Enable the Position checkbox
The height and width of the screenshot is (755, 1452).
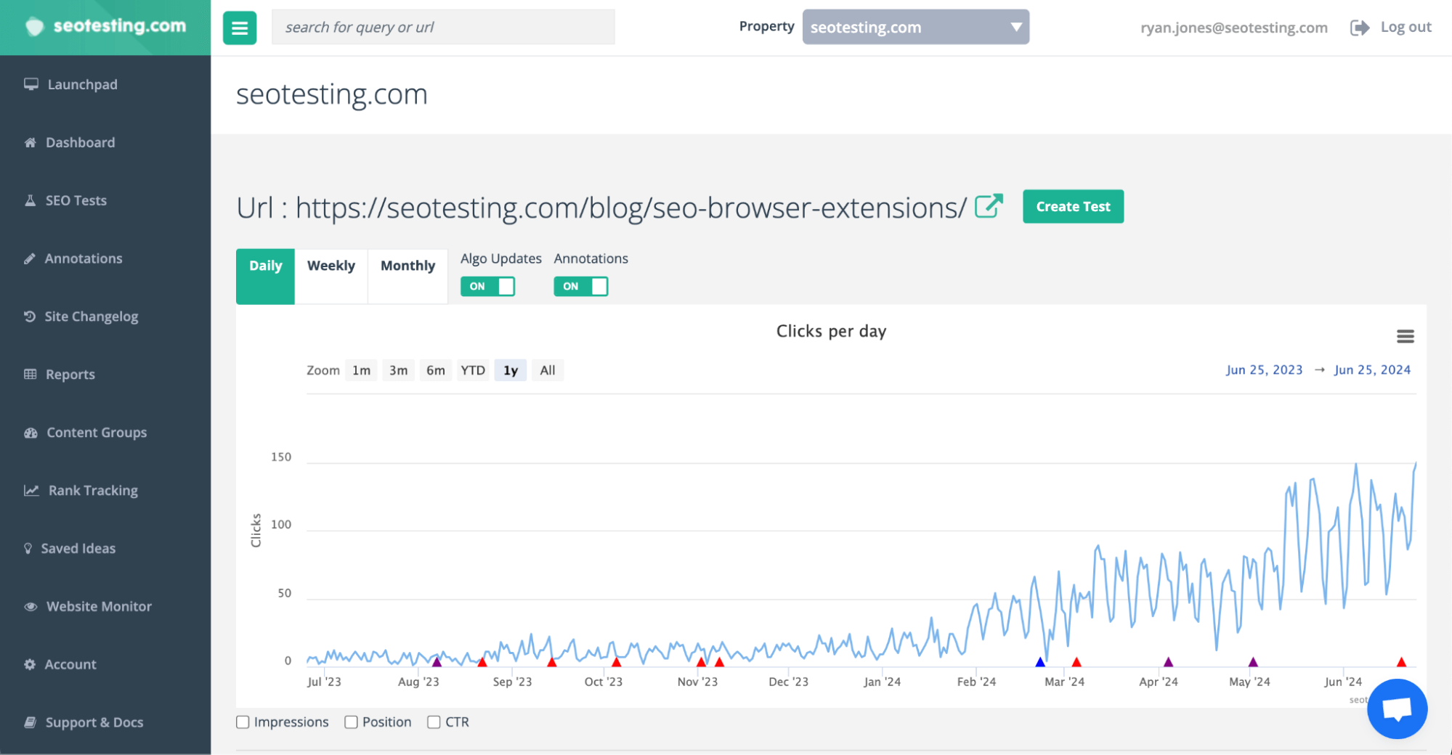coord(351,722)
